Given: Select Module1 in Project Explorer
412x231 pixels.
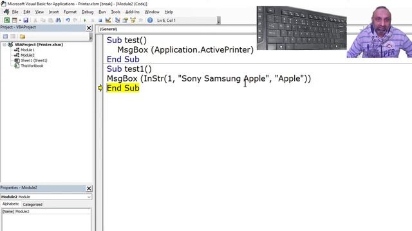Looking at the screenshot, I should [28, 50].
